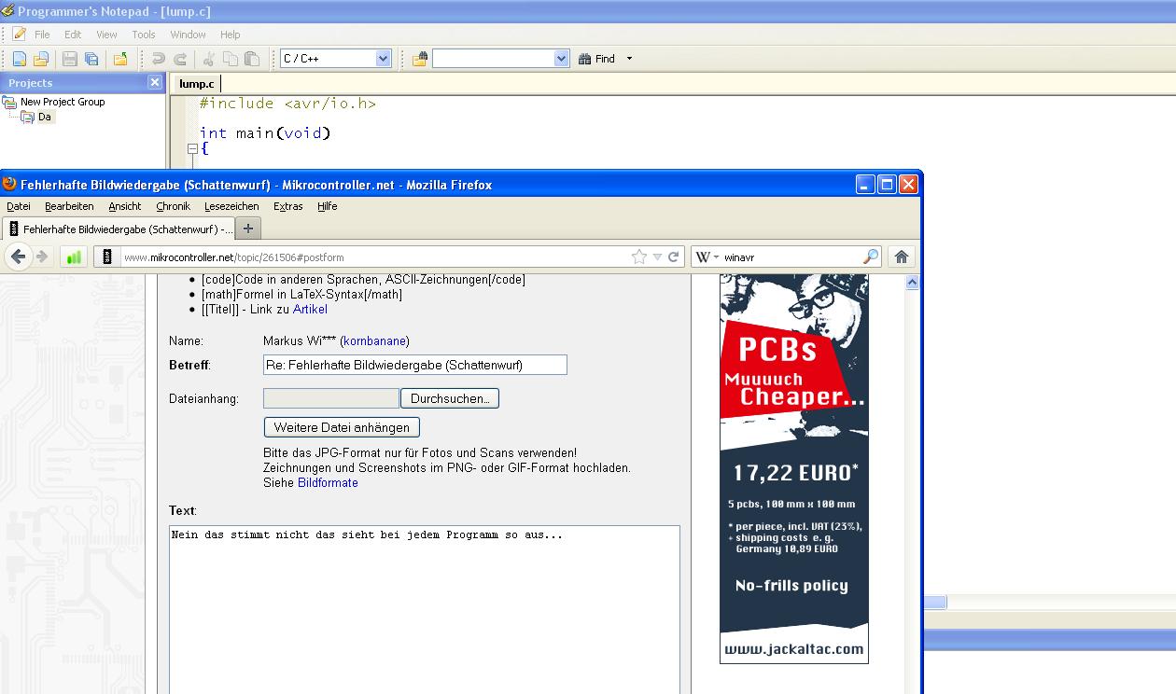The height and width of the screenshot is (694, 1176).
Task: Click the green signal bars toolbar icon
Action: point(73,257)
